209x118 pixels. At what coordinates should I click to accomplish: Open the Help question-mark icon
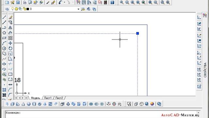112,2
